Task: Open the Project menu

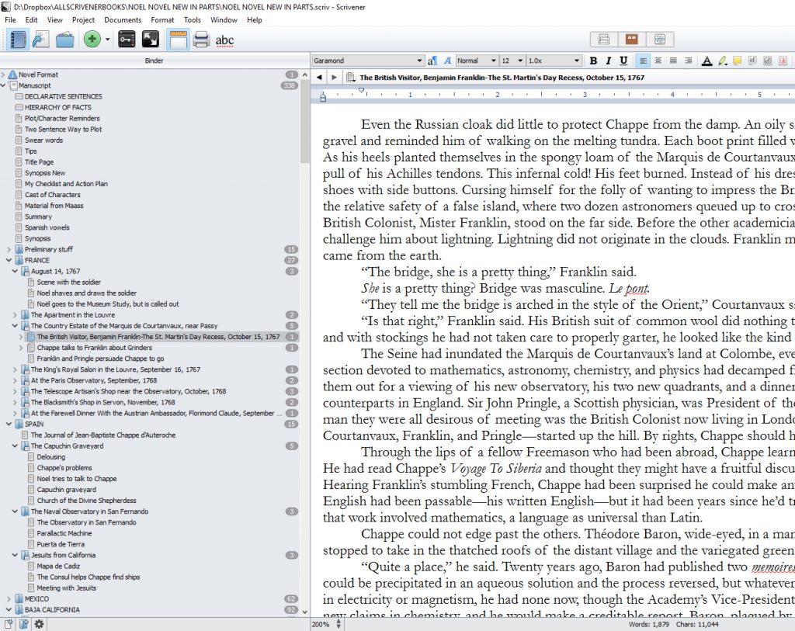Action: click(x=83, y=19)
